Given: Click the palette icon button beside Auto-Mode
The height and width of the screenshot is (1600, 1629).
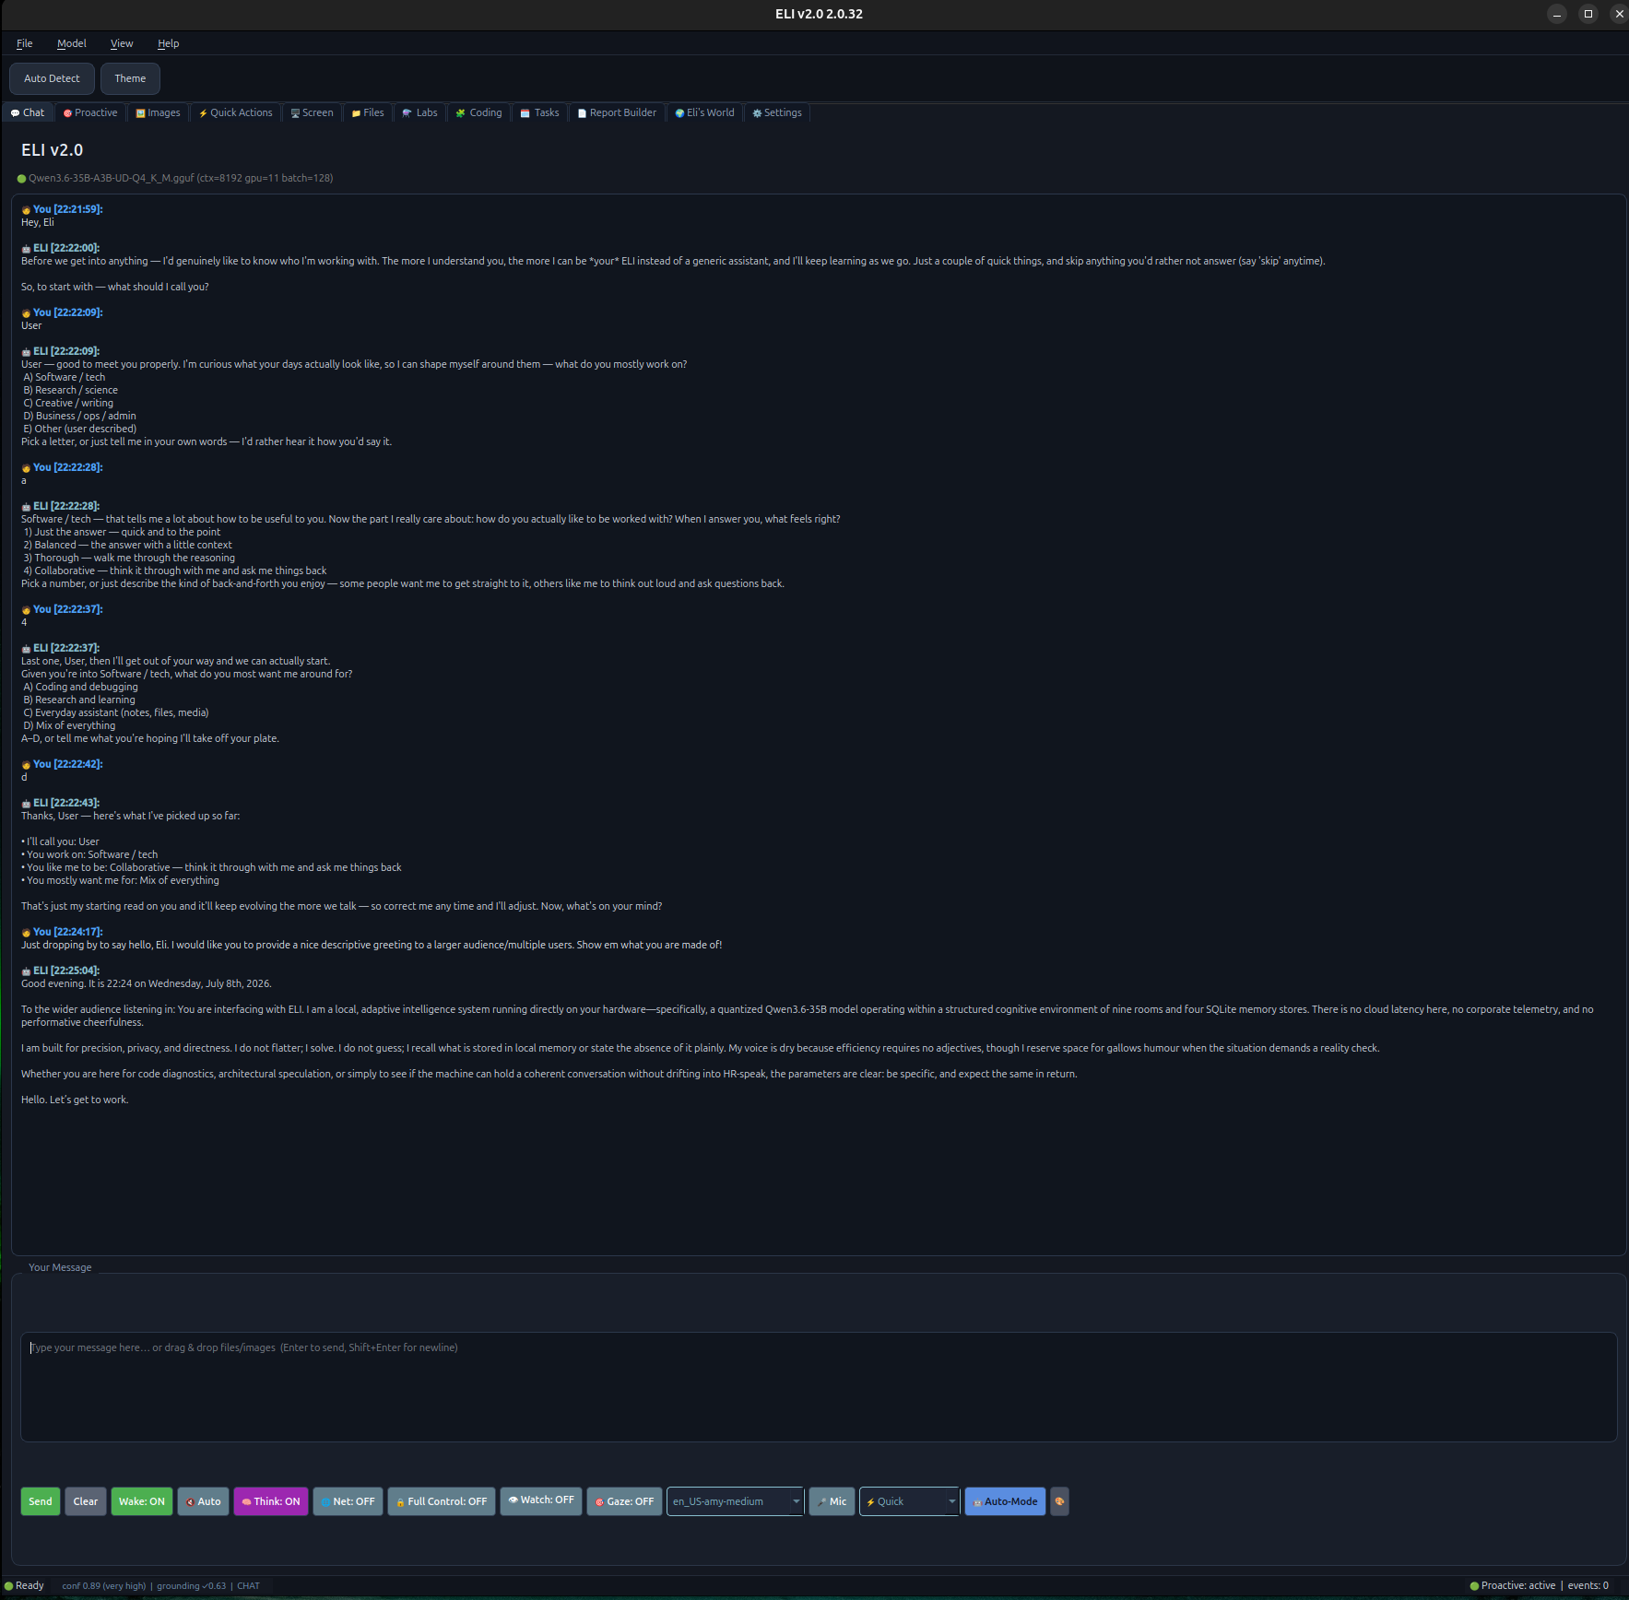Looking at the screenshot, I should [x=1059, y=1501].
